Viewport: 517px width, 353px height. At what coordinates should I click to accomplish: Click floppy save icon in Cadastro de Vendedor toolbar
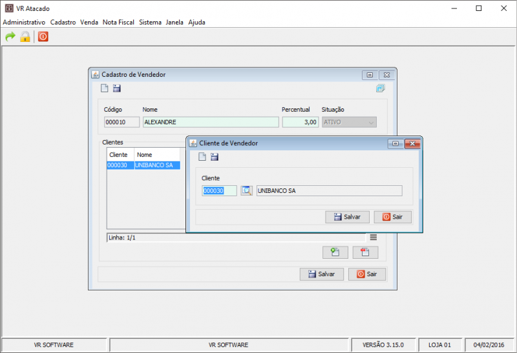click(117, 88)
